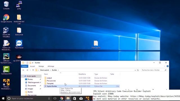Image resolution: width=180 pixels, height=101 pixels.
Task: Expand the chevron after Builder breadcrumb
Action: 58,70
